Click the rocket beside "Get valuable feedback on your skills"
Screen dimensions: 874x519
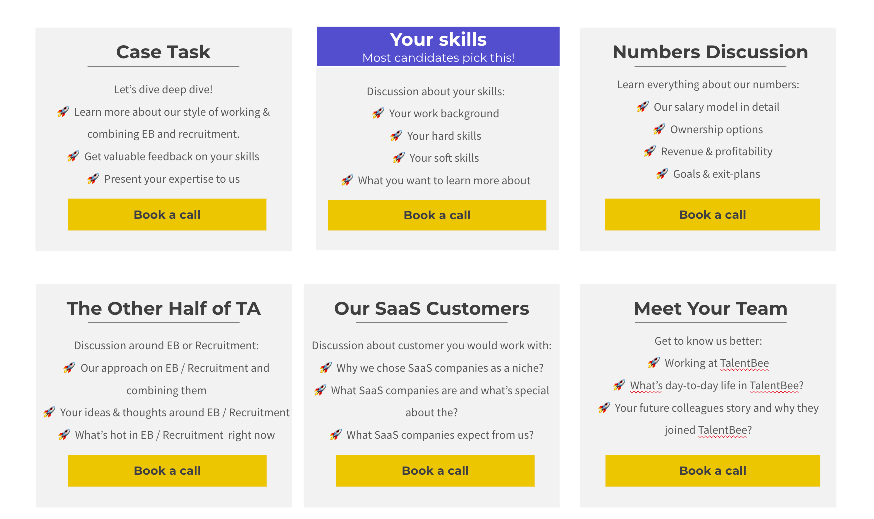pos(73,156)
